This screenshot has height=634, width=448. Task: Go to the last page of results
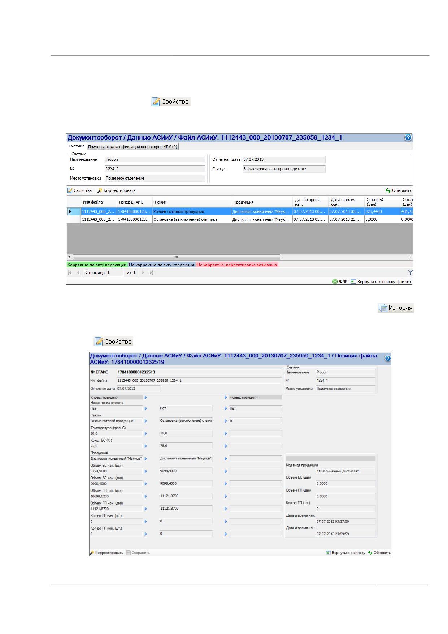152,273
